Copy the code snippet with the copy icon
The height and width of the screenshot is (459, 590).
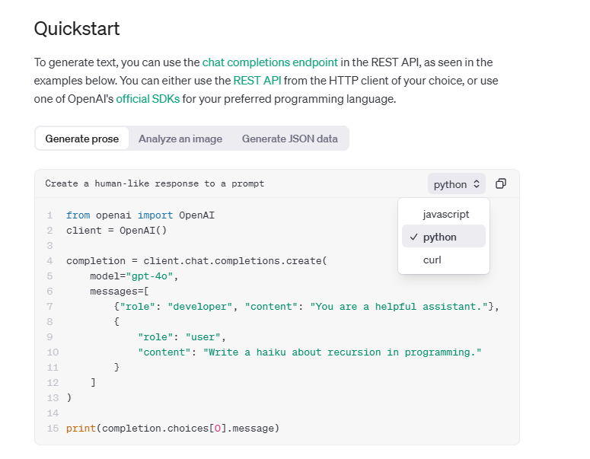click(501, 184)
